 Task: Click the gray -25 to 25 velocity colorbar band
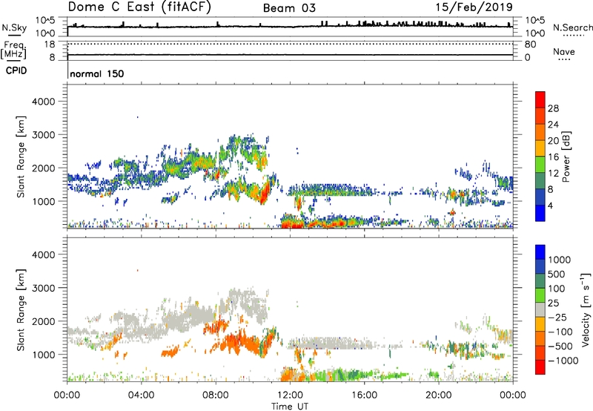[x=540, y=310]
